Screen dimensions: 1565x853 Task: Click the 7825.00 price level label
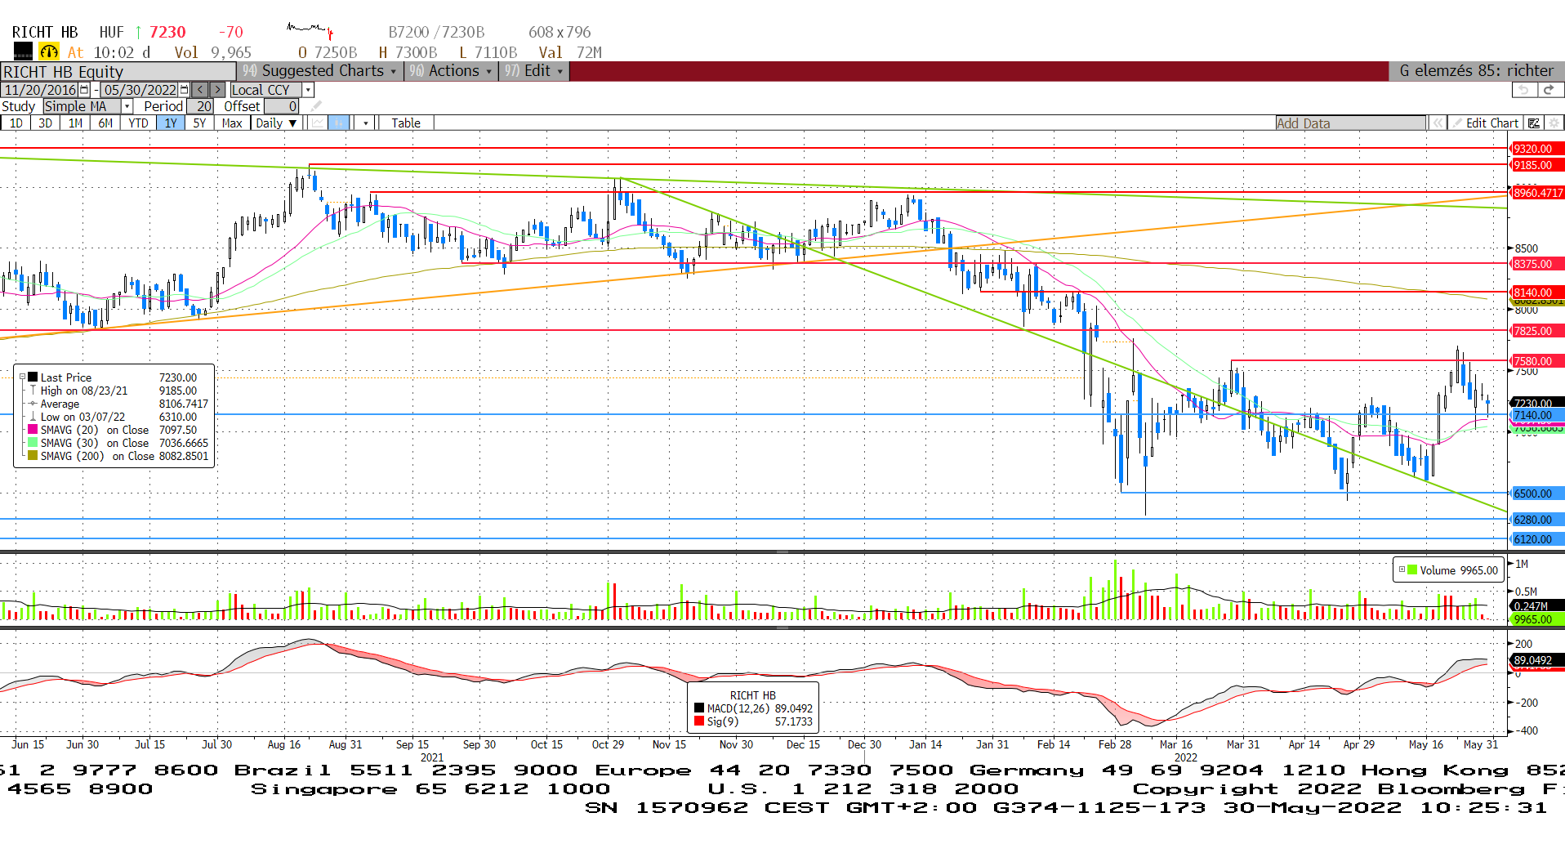pos(1537,331)
